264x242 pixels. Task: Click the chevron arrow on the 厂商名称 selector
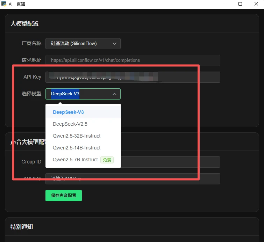click(x=114, y=44)
